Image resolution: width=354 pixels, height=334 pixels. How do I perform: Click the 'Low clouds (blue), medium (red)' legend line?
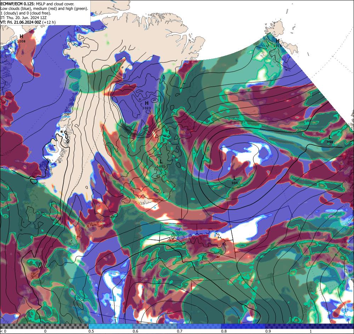coord(44,8)
